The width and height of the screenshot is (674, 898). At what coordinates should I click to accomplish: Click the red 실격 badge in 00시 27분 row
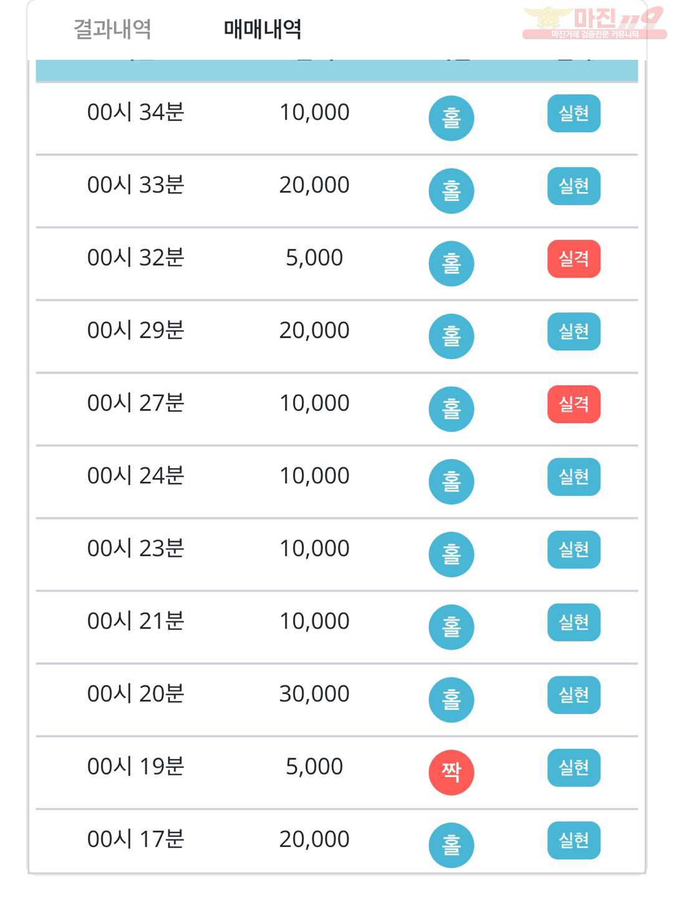(x=574, y=404)
